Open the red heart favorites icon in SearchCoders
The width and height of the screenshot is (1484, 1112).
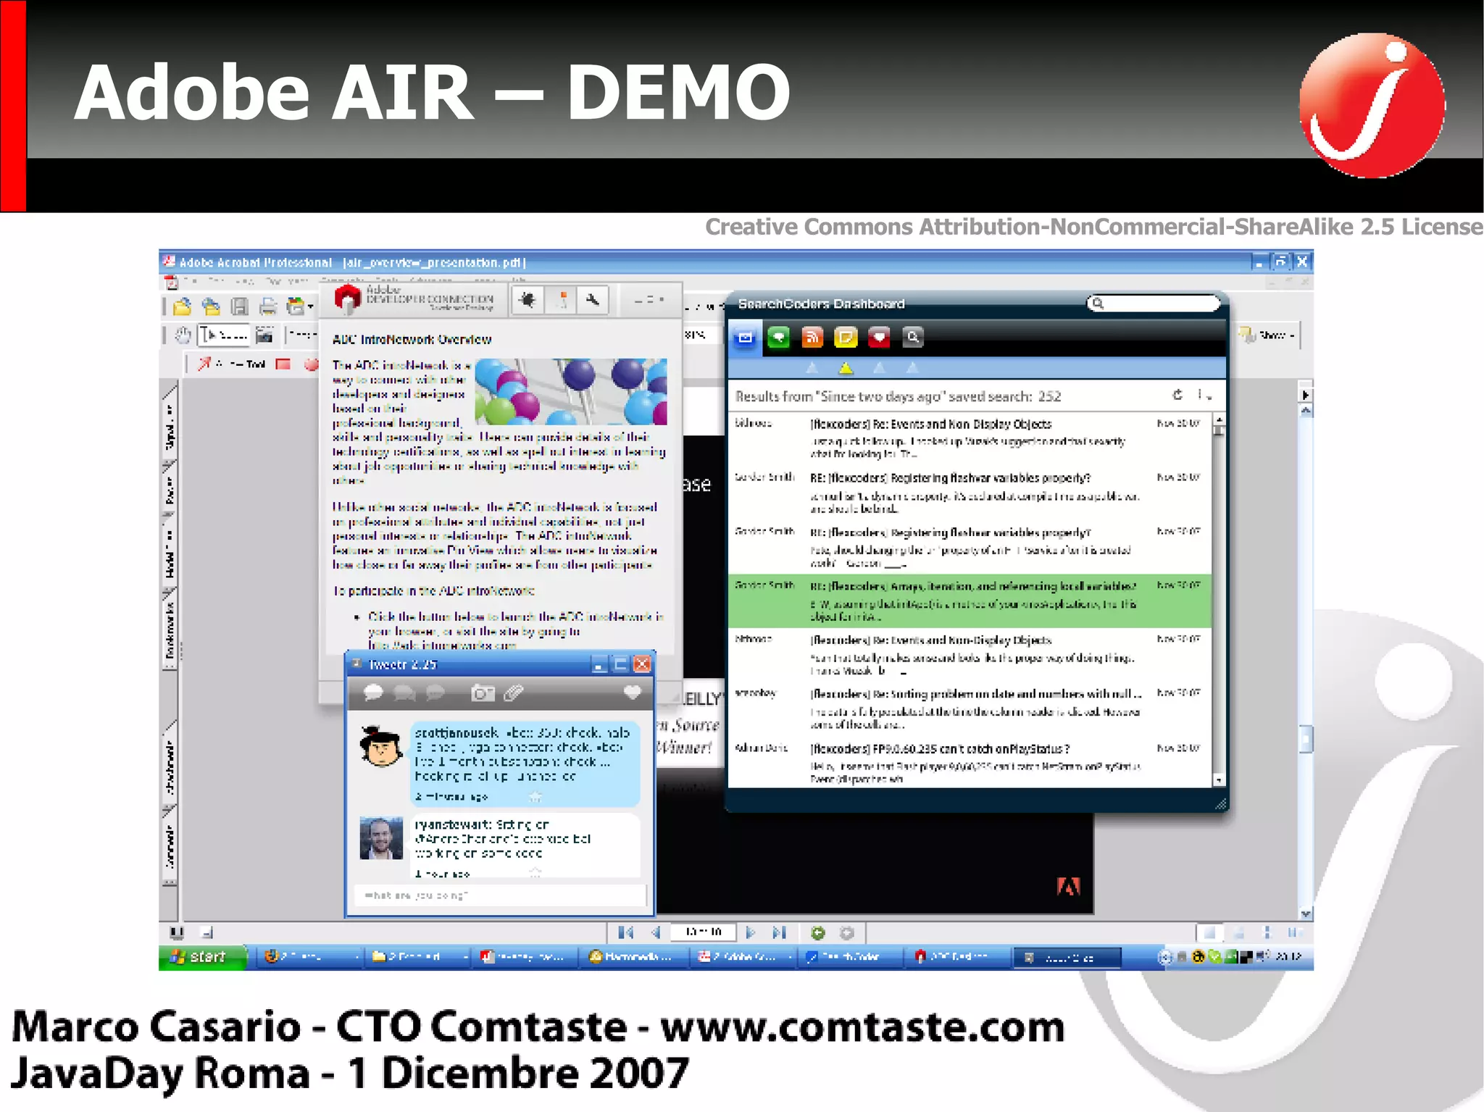[879, 338]
